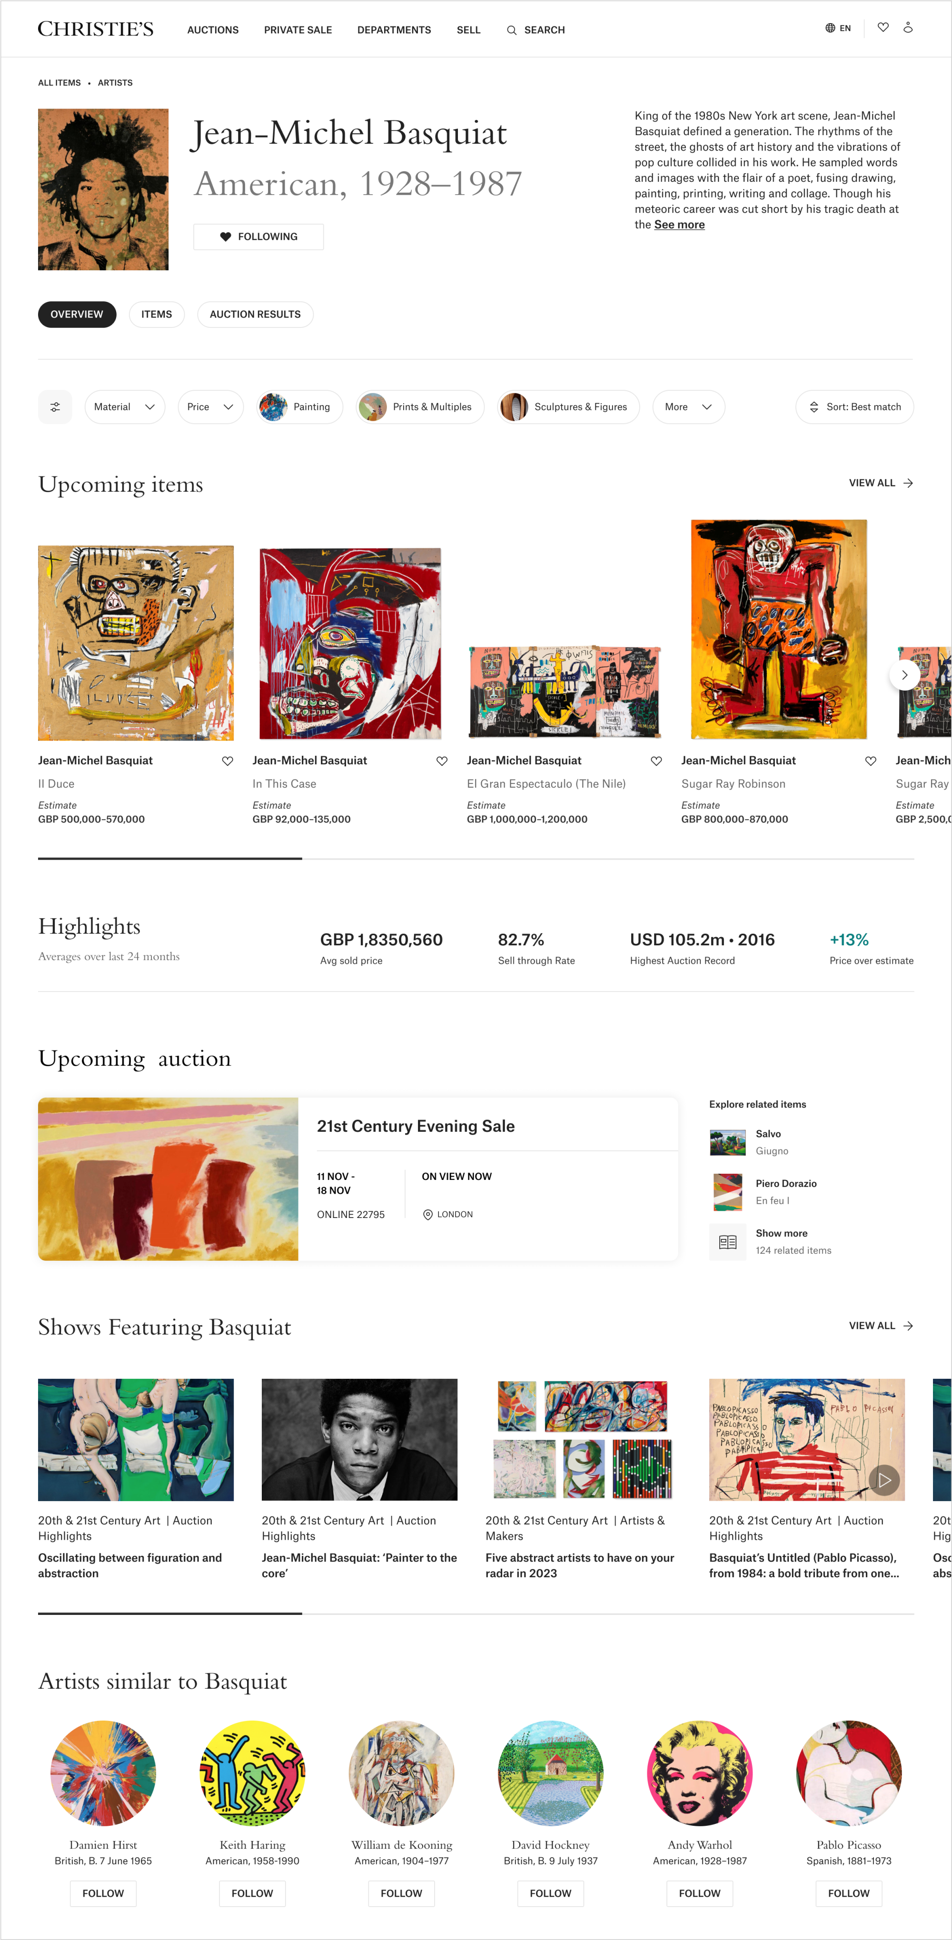
Task: Expand the Material filter dropdown
Action: point(125,406)
